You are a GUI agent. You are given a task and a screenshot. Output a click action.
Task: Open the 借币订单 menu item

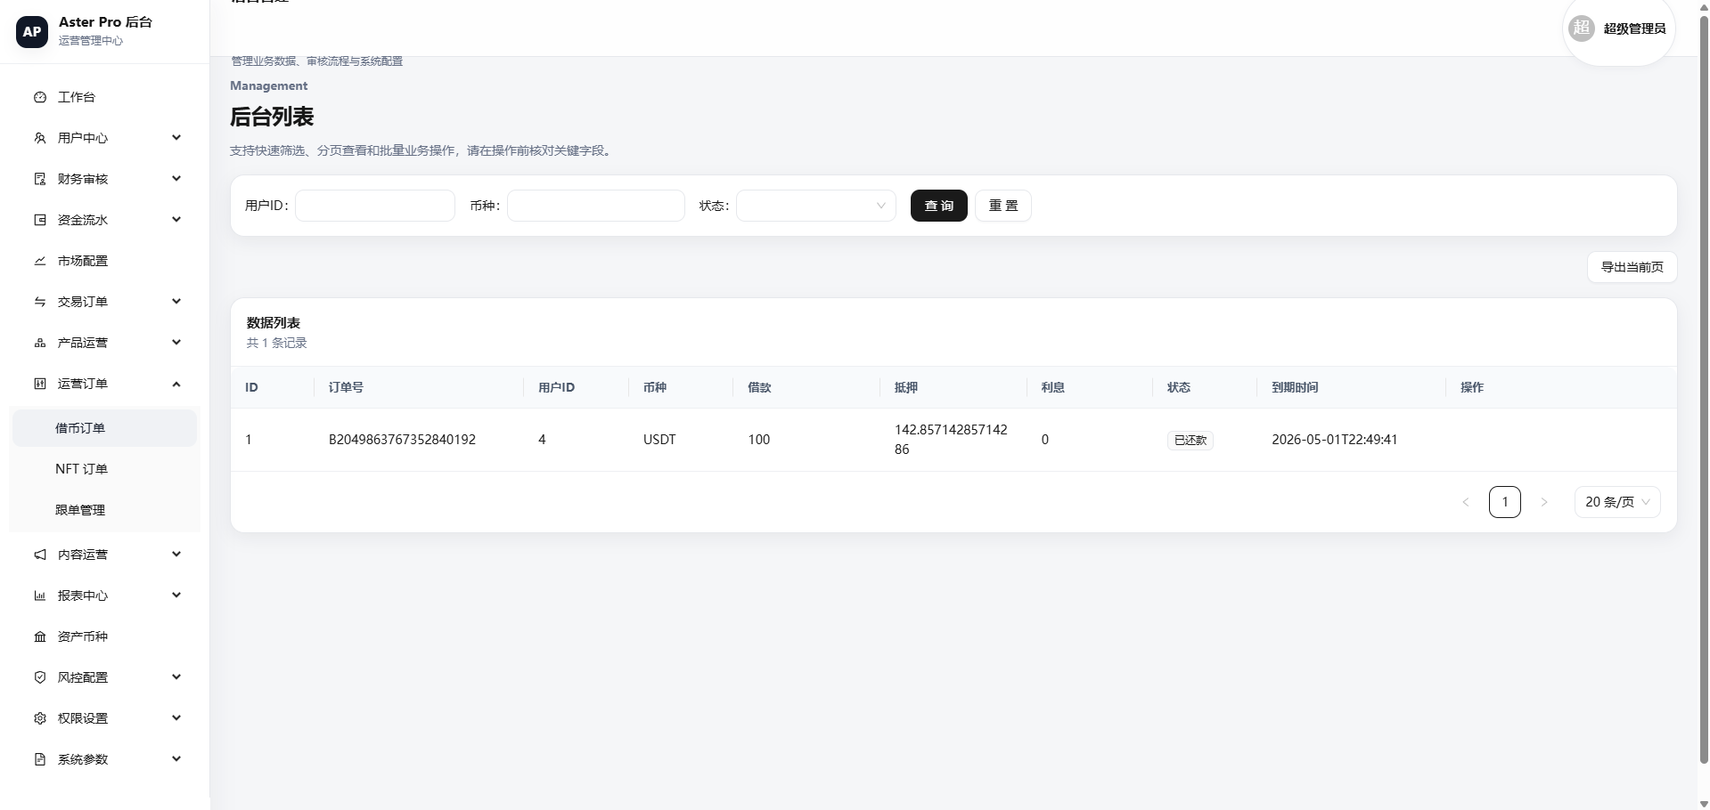(104, 428)
